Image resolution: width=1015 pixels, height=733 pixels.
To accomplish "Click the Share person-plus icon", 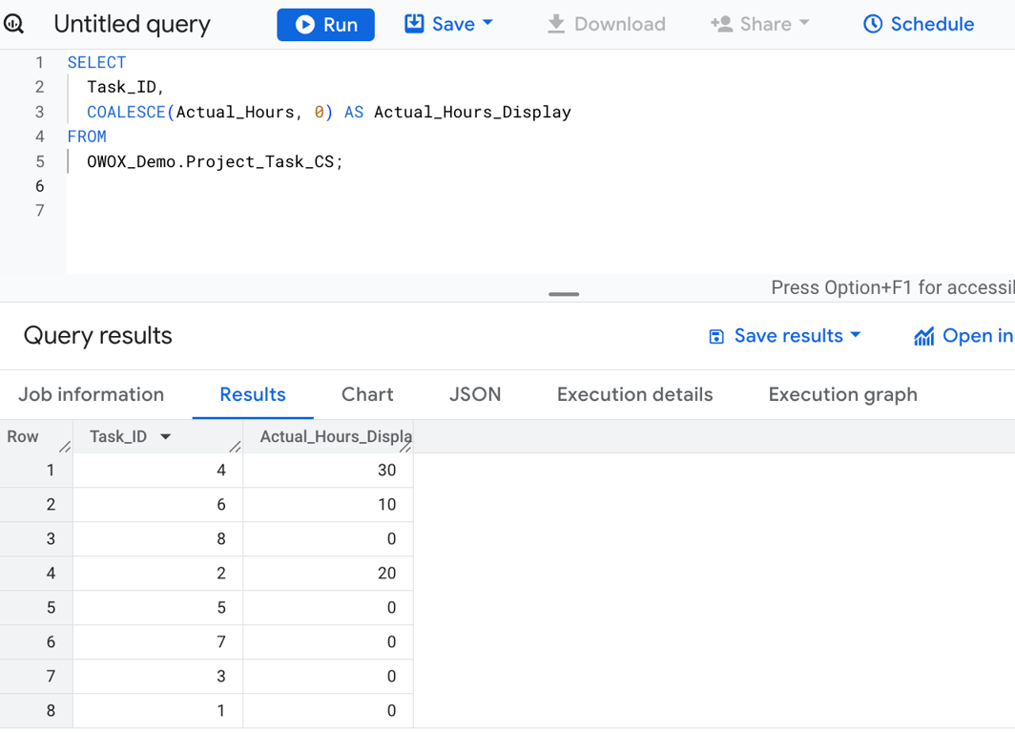I will pos(721,24).
